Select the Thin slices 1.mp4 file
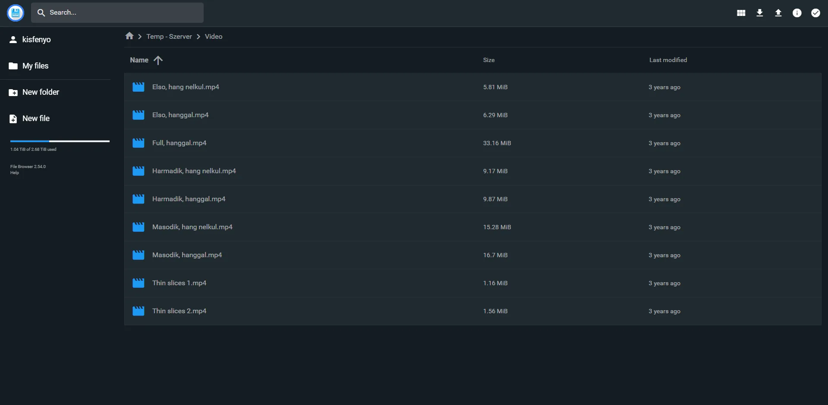This screenshot has height=405, width=828. [x=179, y=283]
